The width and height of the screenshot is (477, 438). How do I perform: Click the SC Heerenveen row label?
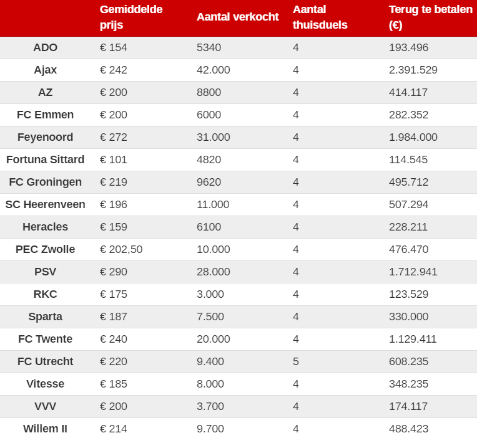coord(46,204)
